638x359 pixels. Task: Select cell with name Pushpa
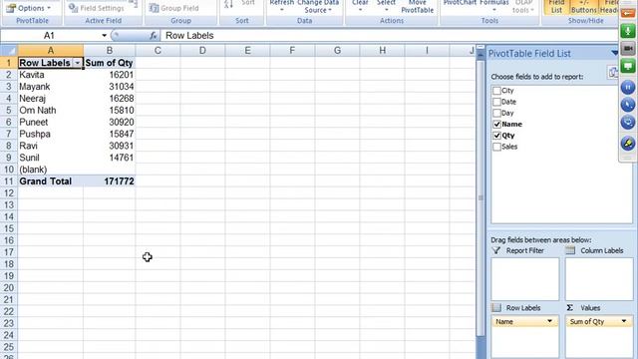pyautogui.click(x=51, y=134)
